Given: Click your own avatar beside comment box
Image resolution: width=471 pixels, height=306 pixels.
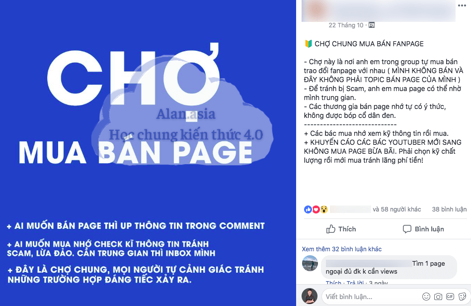Looking at the screenshot, I should coord(310,296).
